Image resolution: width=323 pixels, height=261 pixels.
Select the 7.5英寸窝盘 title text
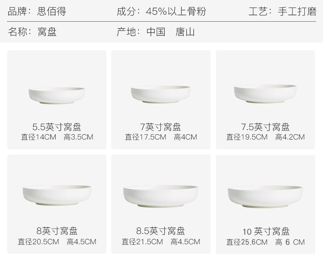(265, 127)
